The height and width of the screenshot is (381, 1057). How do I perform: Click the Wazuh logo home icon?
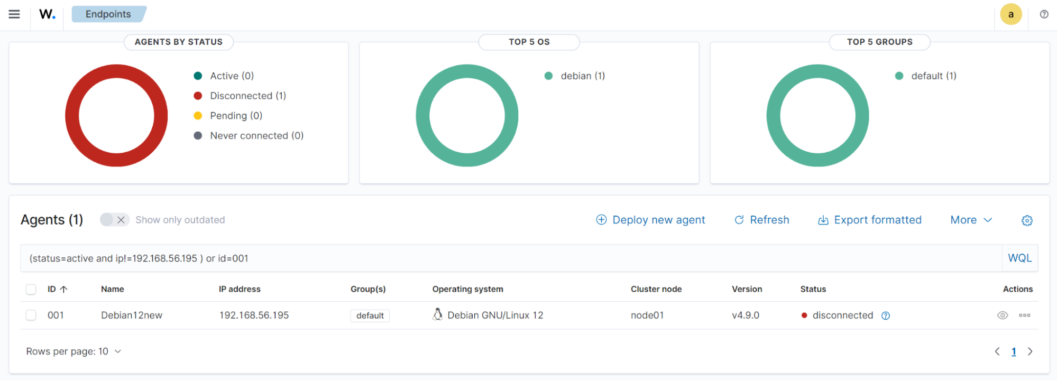(x=47, y=14)
